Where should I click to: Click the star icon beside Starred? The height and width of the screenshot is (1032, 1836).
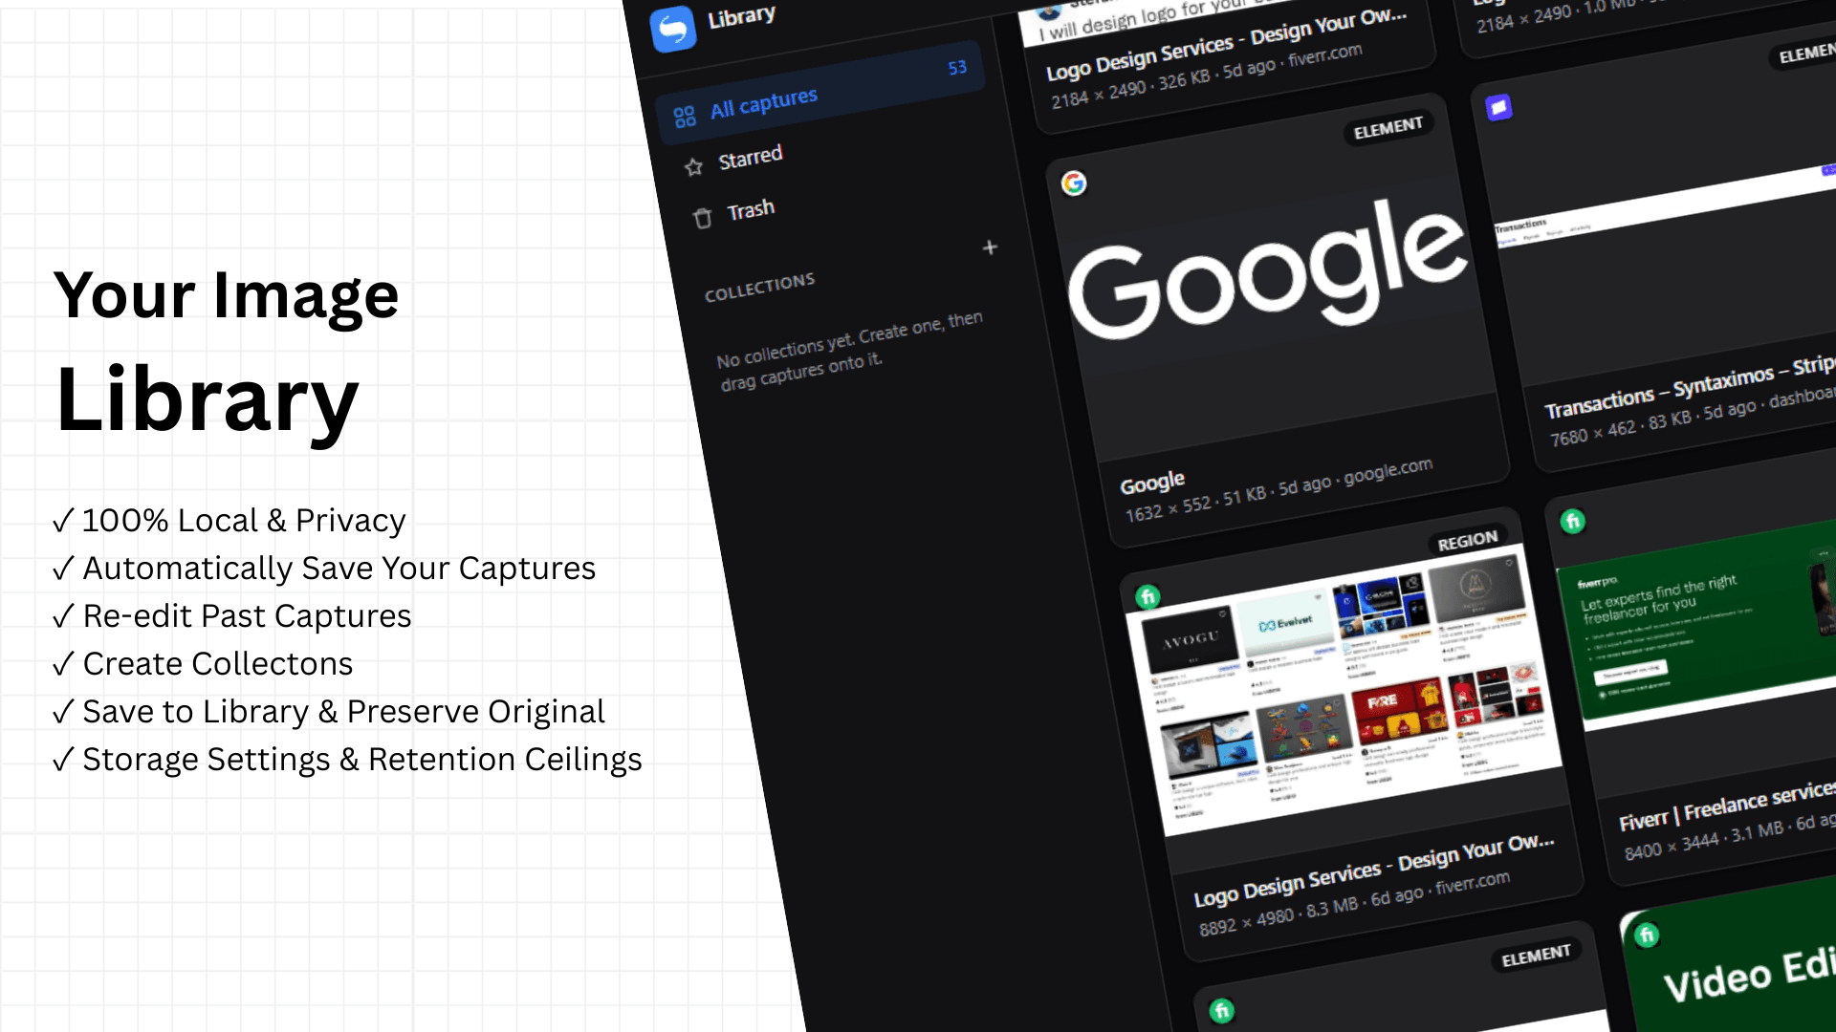tap(694, 167)
